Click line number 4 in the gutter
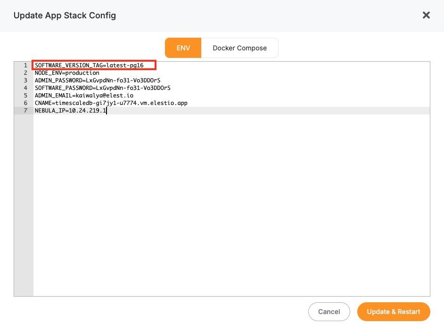444x331 pixels. coord(25,88)
